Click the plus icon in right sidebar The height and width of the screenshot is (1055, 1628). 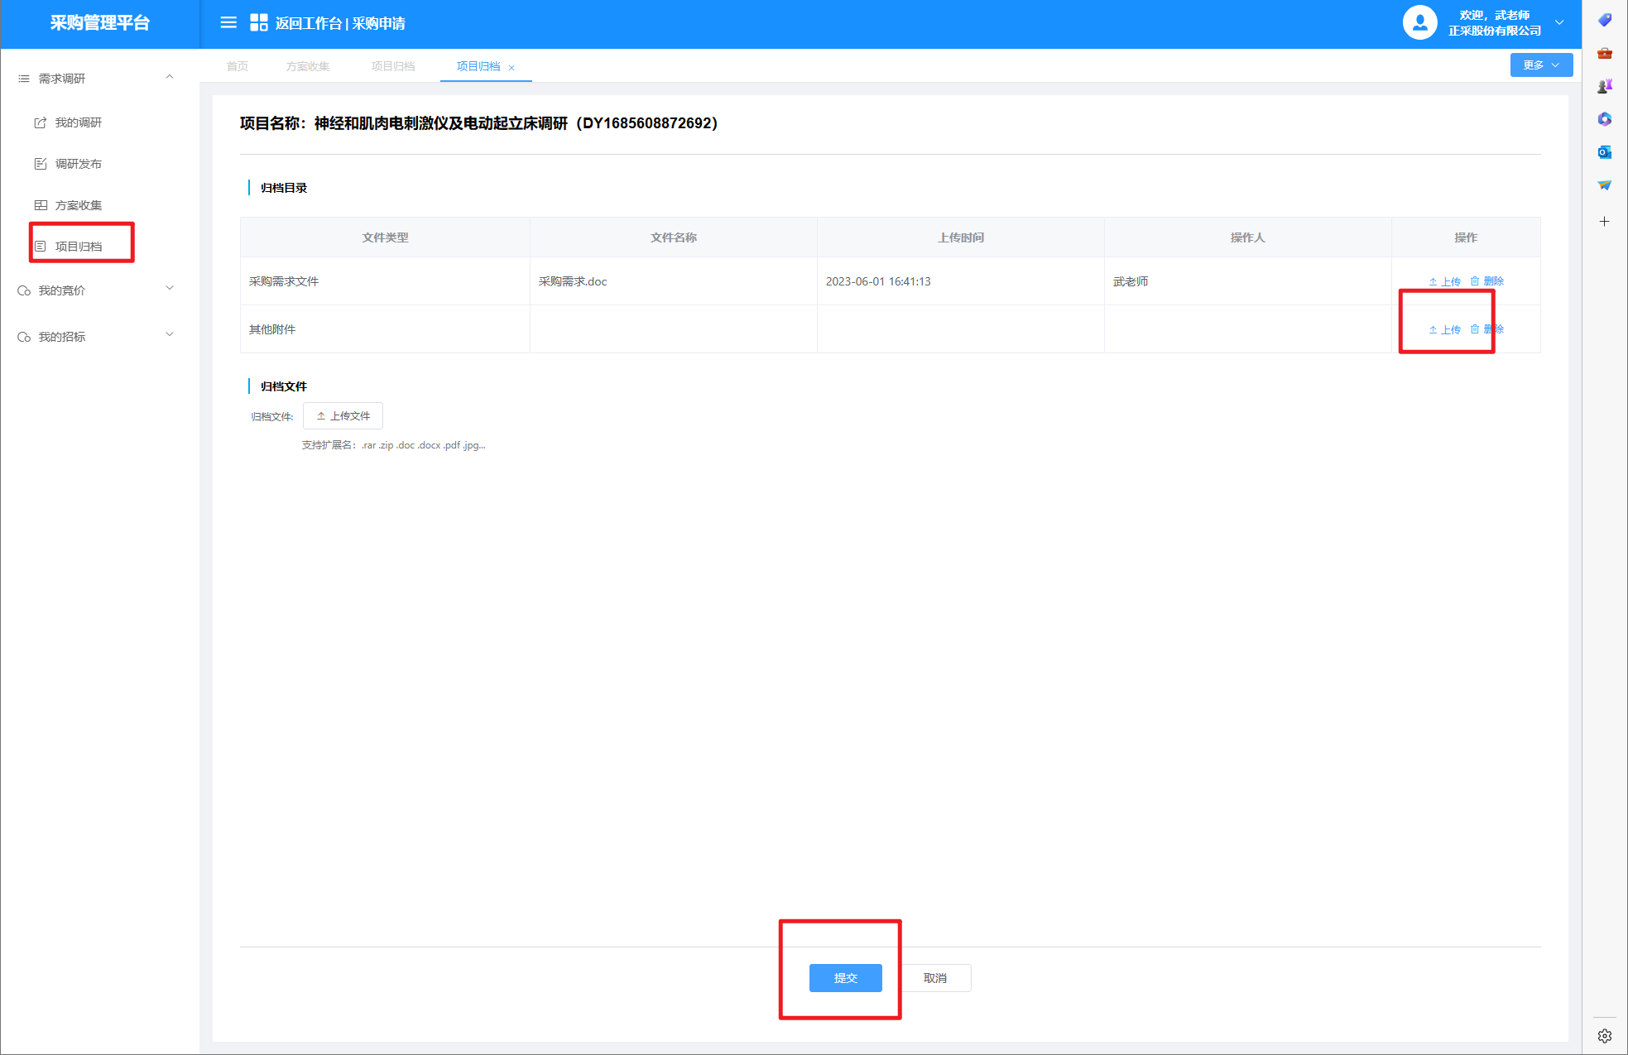1604,222
